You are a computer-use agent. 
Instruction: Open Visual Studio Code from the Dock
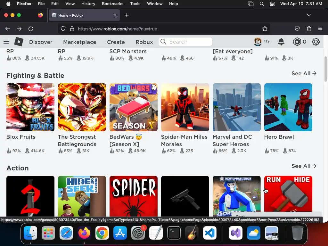click(209, 233)
